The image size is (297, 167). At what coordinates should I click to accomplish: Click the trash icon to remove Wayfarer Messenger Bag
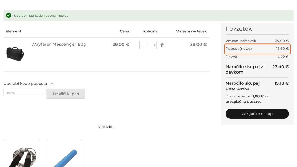162,45
